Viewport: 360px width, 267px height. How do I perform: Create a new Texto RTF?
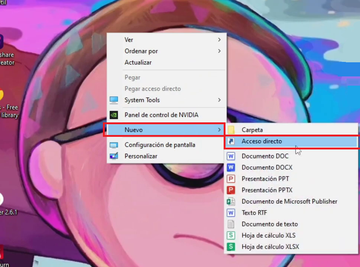[291, 213]
